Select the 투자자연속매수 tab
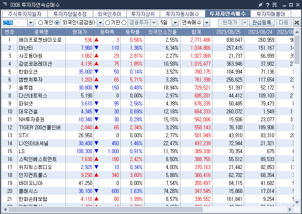This screenshot has height=214, width=302. [x=227, y=14]
